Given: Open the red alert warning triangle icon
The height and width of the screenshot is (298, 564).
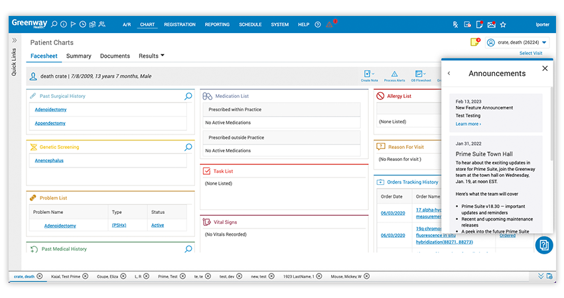Looking at the screenshot, I should (x=329, y=25).
